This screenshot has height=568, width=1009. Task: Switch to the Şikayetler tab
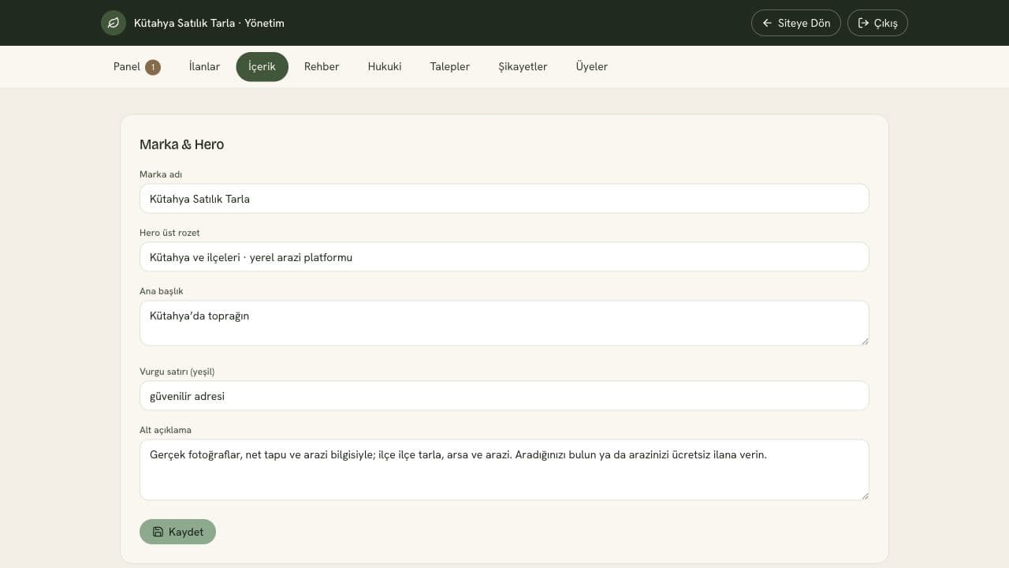tap(523, 67)
